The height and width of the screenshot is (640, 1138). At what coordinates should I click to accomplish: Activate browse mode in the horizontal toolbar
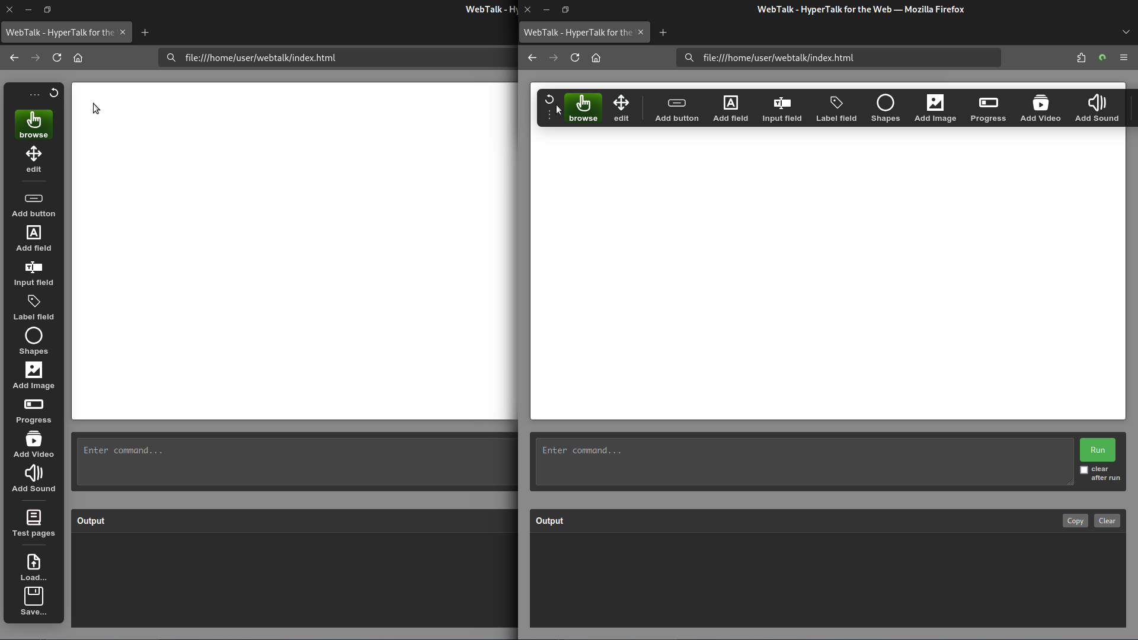[x=583, y=108]
